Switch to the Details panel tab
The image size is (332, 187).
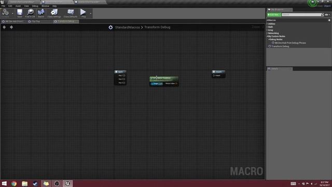280,69
